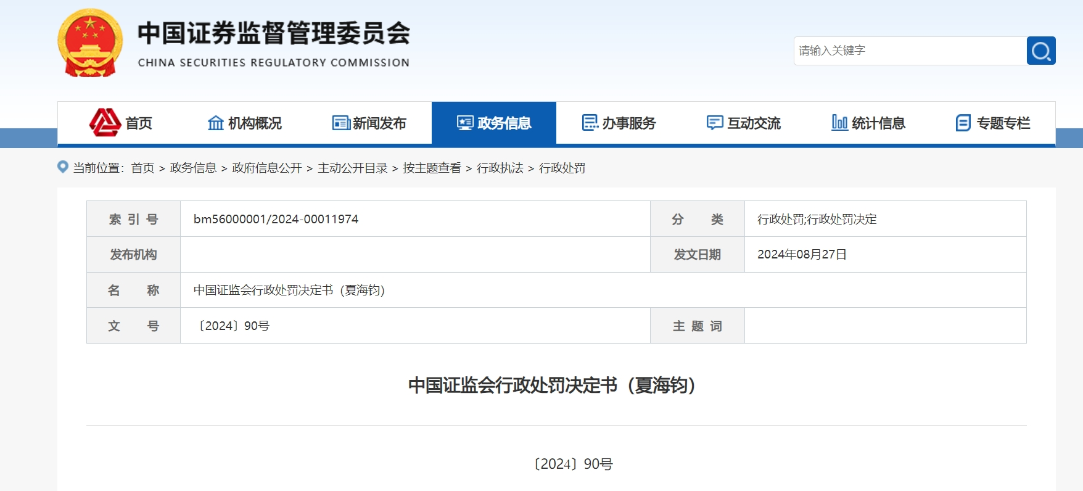Open 政府信息公开 breadcrumb link
The width and height of the screenshot is (1083, 491).
[267, 168]
